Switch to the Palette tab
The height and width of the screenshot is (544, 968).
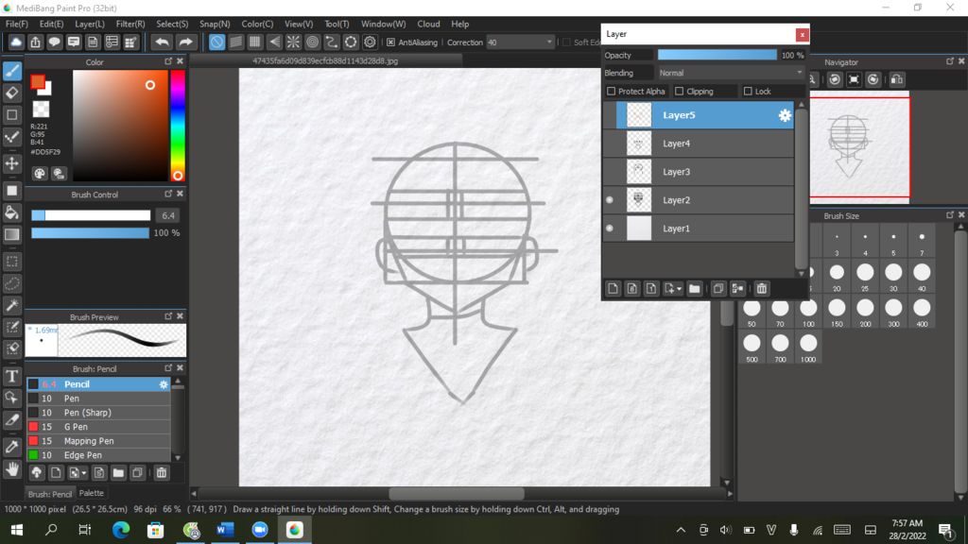point(92,493)
